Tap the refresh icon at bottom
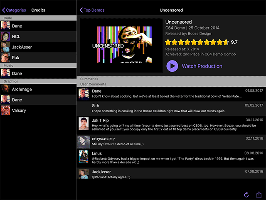Image resolution: width=266 pixels, height=200 pixels. tap(246, 195)
